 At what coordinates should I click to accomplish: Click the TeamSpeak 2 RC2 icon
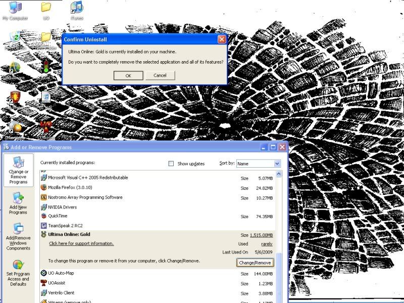point(44,226)
